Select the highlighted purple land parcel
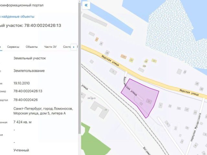This screenshot has width=207, height=155. tap(140, 97)
